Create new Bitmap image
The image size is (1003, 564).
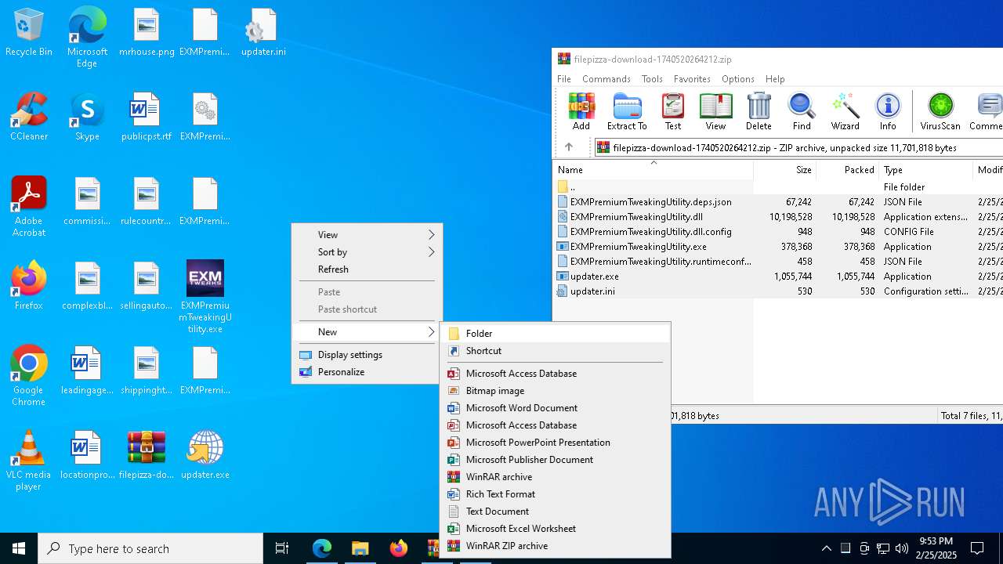555,391
